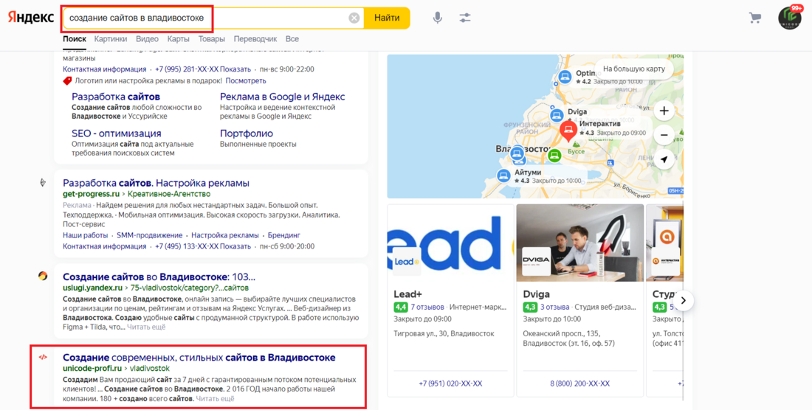
Task: Open Создание современных, стильных сайтов result
Action: (199, 357)
